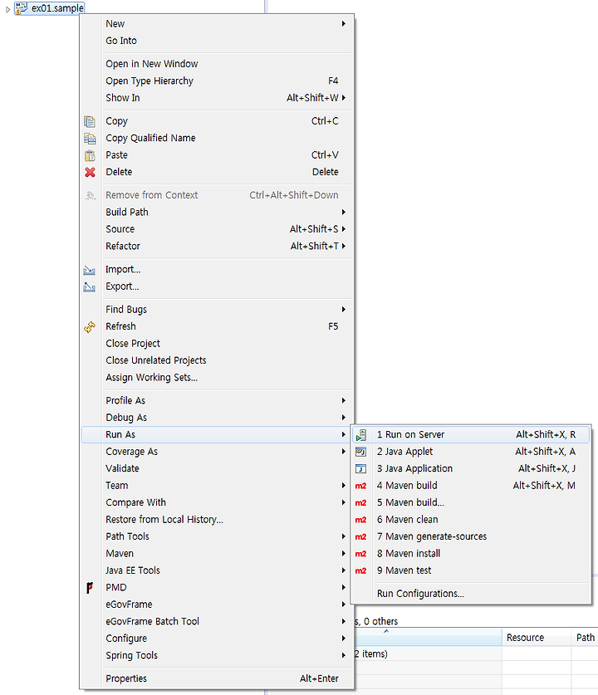Select Properties at menu bottom
This screenshot has width=598, height=695.
click(x=218, y=678)
